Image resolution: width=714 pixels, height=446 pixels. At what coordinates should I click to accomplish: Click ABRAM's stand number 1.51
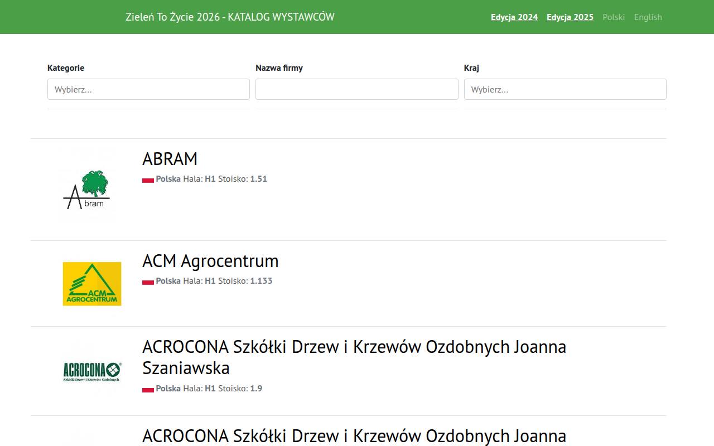click(x=259, y=179)
